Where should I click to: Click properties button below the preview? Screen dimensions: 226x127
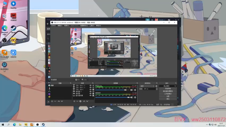(77, 80)
